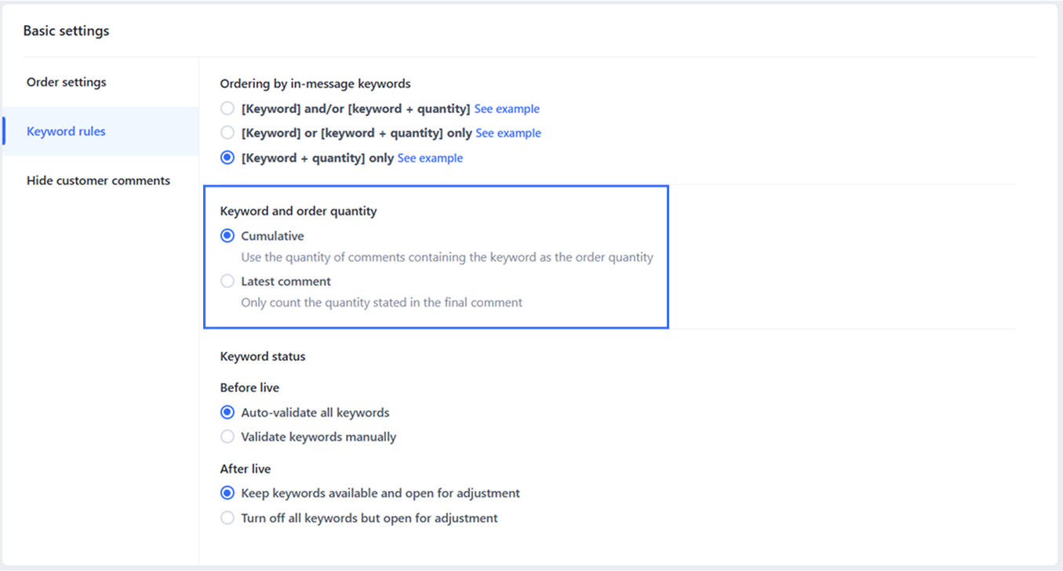This screenshot has height=571, width=1063.
Task: Click the Basic settings page heading
Action: [66, 31]
